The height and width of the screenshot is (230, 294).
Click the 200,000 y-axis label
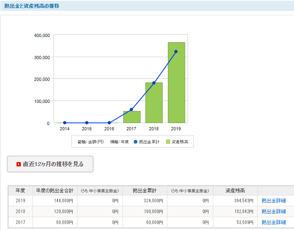tap(42, 79)
